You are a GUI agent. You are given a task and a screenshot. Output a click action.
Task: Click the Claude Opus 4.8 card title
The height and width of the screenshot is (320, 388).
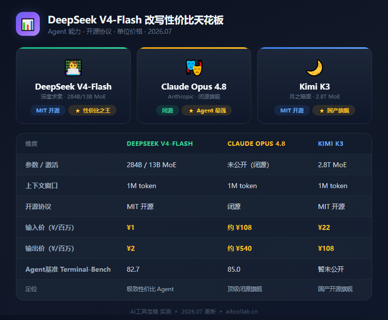click(194, 87)
